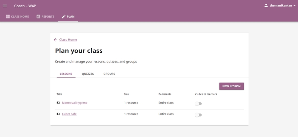Click the Menstrual Hygiene lesson icon
Image resolution: width=298 pixels, height=137 pixels.
click(x=58, y=103)
